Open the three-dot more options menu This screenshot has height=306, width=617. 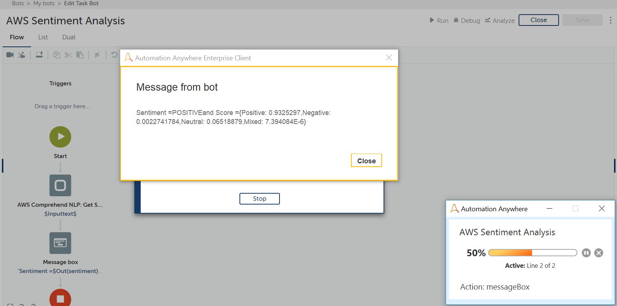(x=611, y=20)
